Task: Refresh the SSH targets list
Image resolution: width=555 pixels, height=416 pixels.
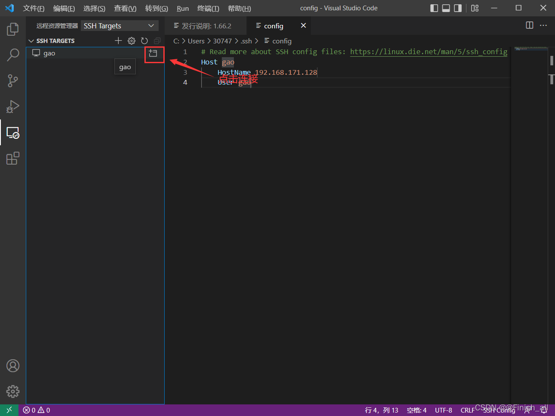Action: click(144, 41)
